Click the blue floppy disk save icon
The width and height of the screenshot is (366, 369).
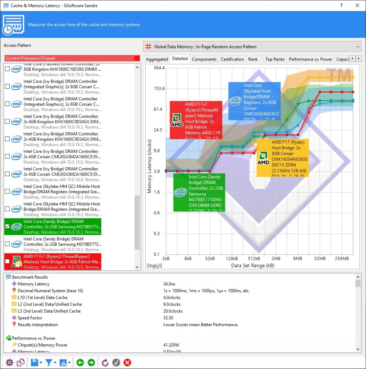click(x=35, y=362)
